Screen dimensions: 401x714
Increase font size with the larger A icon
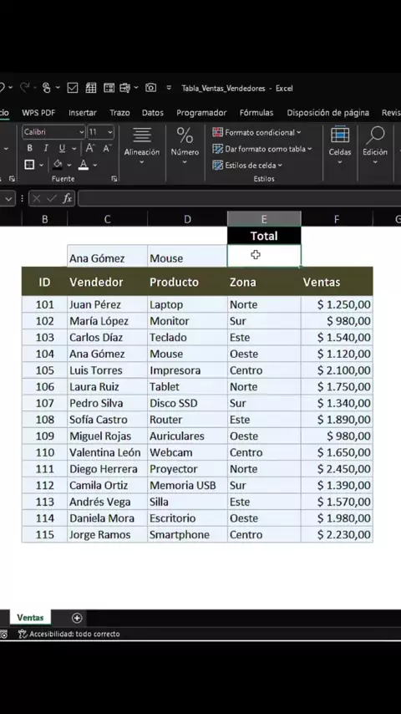point(90,148)
